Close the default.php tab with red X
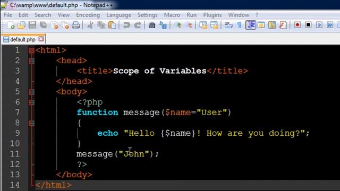 click(x=41, y=39)
